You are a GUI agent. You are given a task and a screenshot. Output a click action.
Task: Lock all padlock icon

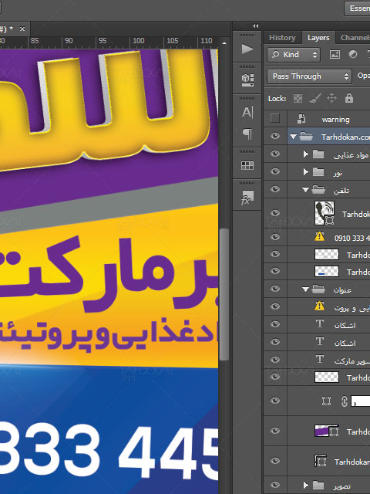[x=349, y=98]
